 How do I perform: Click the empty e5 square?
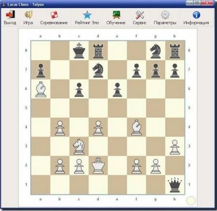(117, 108)
